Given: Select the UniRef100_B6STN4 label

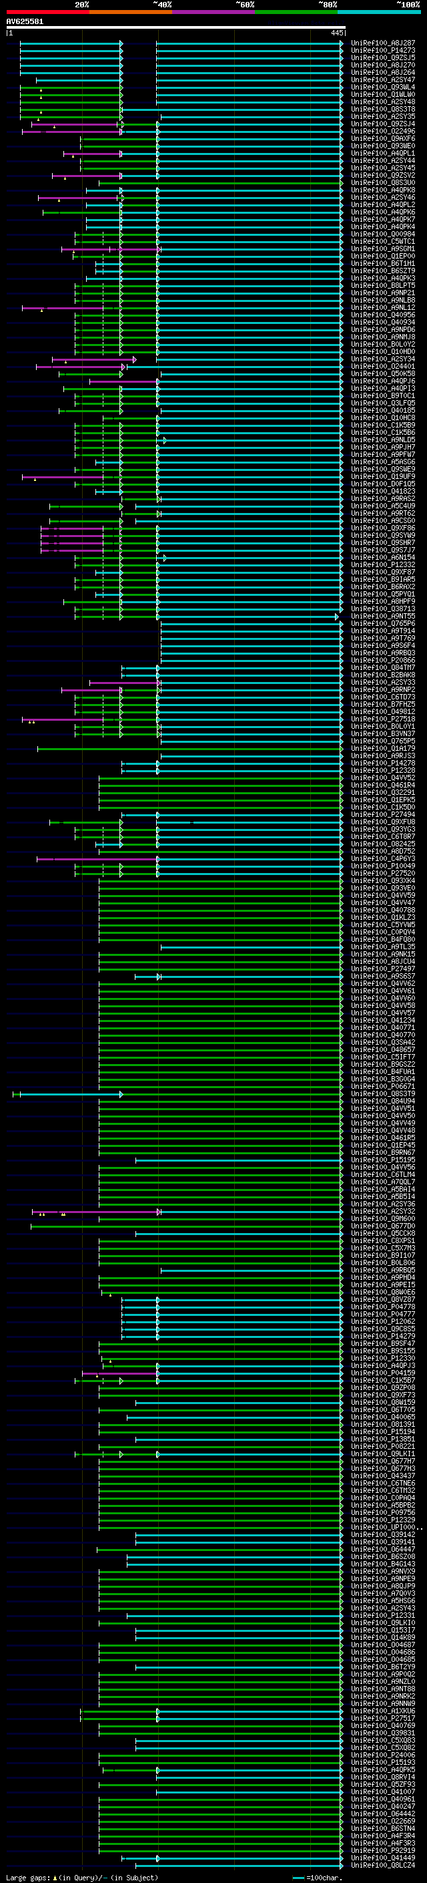Looking at the screenshot, I should (383, 1828).
